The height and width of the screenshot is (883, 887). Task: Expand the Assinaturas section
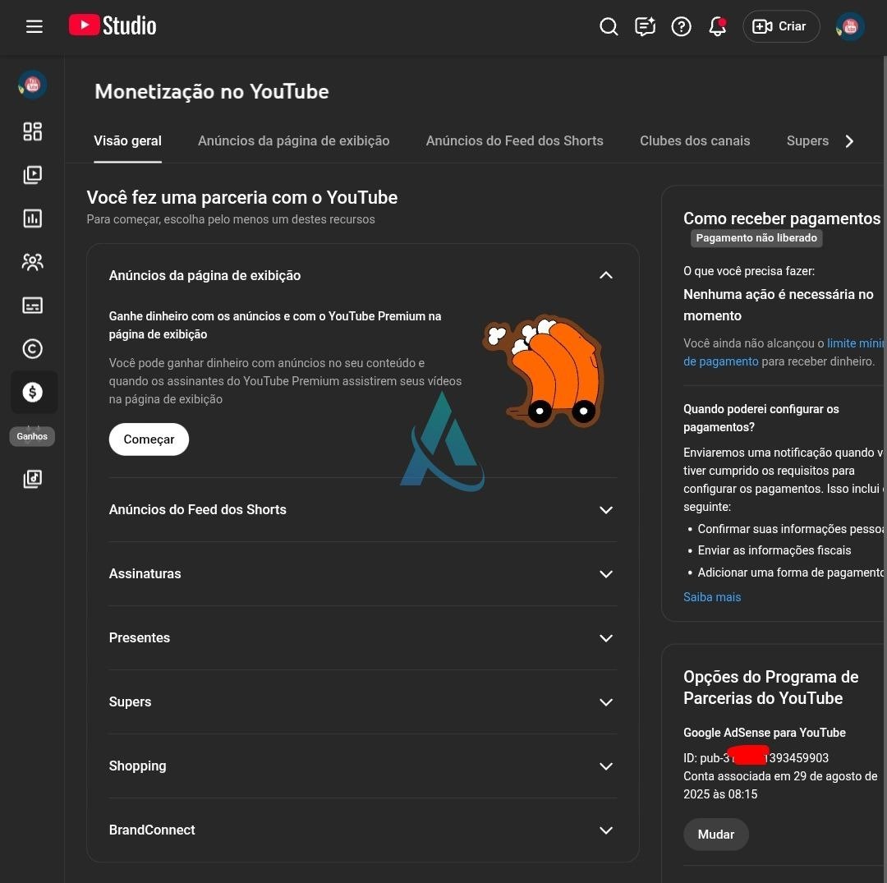pos(606,574)
